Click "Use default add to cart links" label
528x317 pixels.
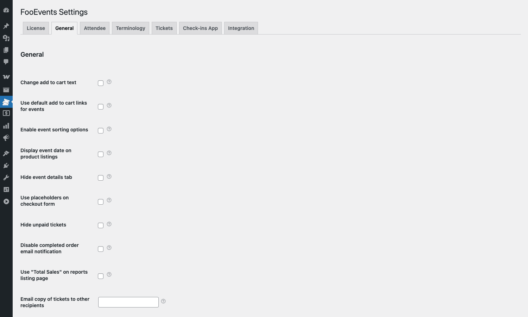point(54,106)
